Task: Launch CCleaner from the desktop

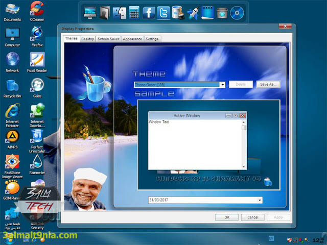Action: point(37,11)
